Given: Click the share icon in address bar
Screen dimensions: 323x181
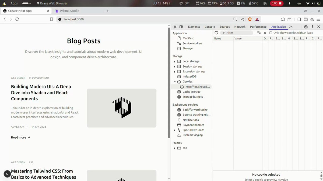Looking at the screenshot, I should point(242,19).
